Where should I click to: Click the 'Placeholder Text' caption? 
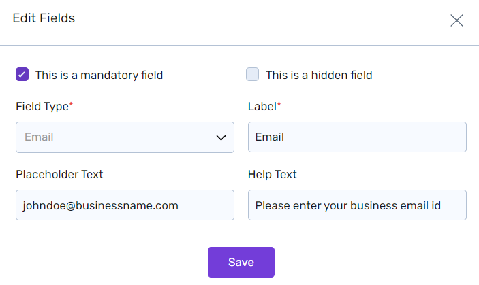[59, 175]
